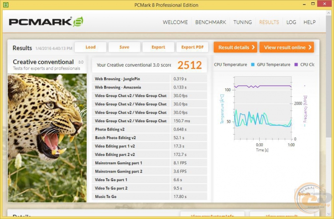This screenshot has width=334, height=219.
Task: Close the PCMark 8 window
Action: (324, 4)
